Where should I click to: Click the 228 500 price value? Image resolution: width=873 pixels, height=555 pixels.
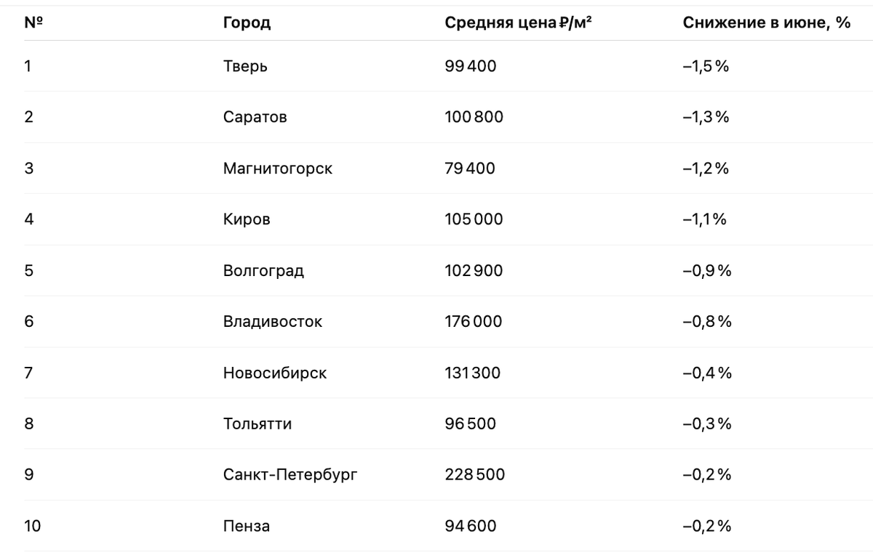(x=474, y=475)
